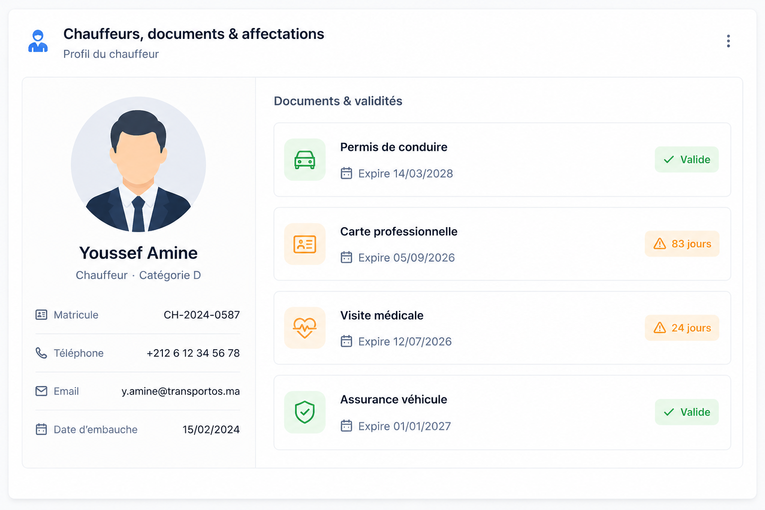Click the phone number +212 6 12 34 56 78
The image size is (765, 510).
[x=193, y=353]
